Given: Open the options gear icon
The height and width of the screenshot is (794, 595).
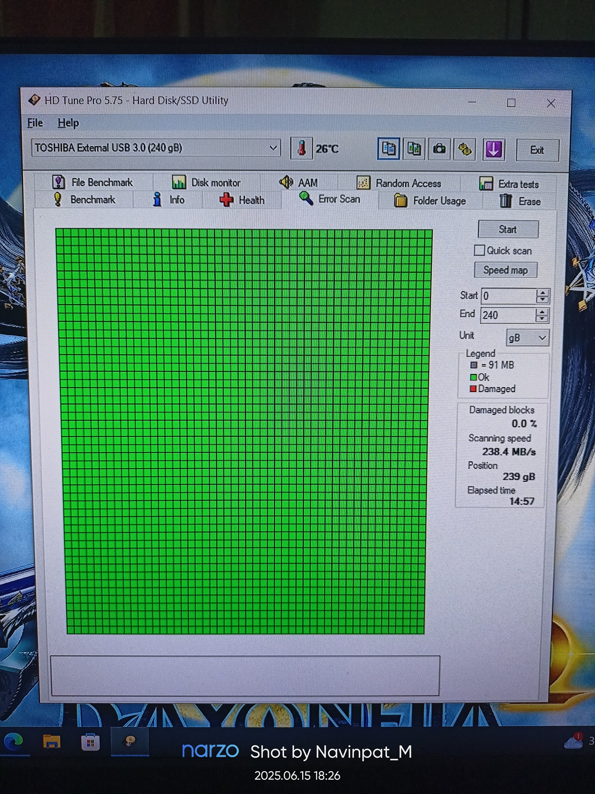Looking at the screenshot, I should point(465,149).
